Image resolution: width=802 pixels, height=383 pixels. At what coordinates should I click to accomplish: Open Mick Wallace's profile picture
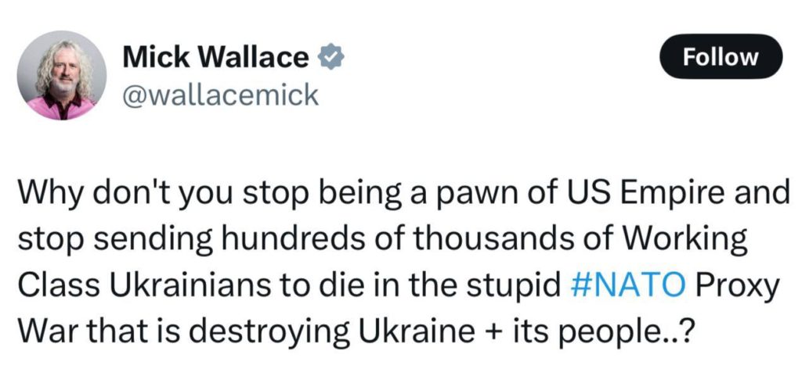tap(61, 76)
